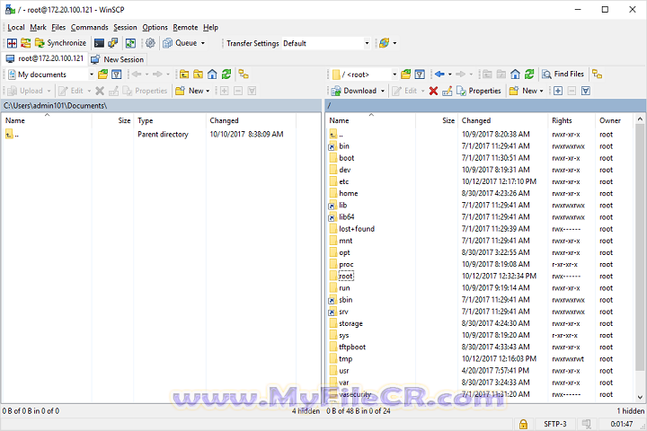Screen dimensions: 647x431
Task: Refresh the remote panel
Action: pyautogui.click(x=529, y=75)
